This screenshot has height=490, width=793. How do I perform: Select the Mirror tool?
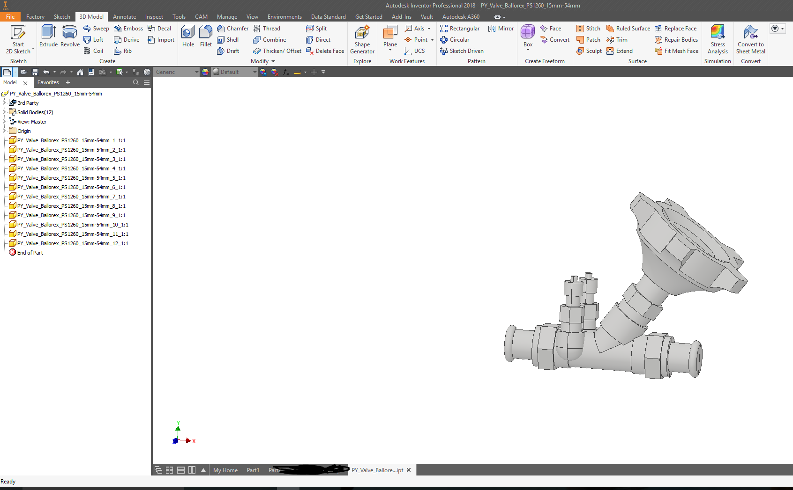501,29
